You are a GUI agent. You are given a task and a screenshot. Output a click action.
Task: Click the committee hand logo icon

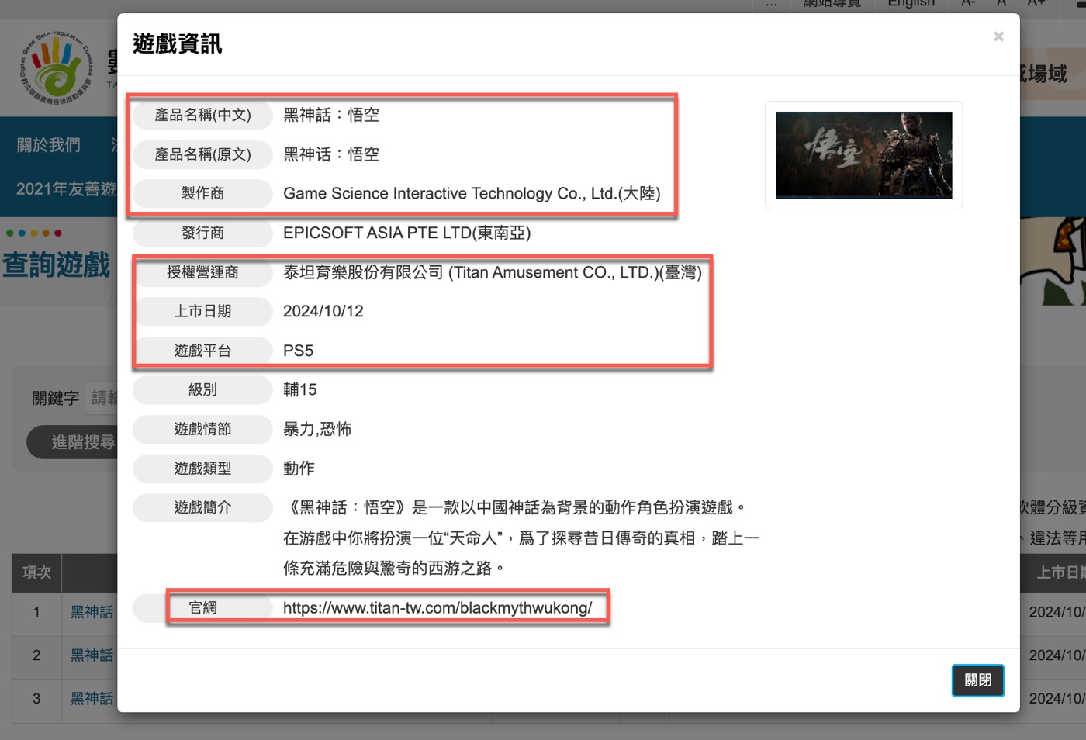coord(56,70)
